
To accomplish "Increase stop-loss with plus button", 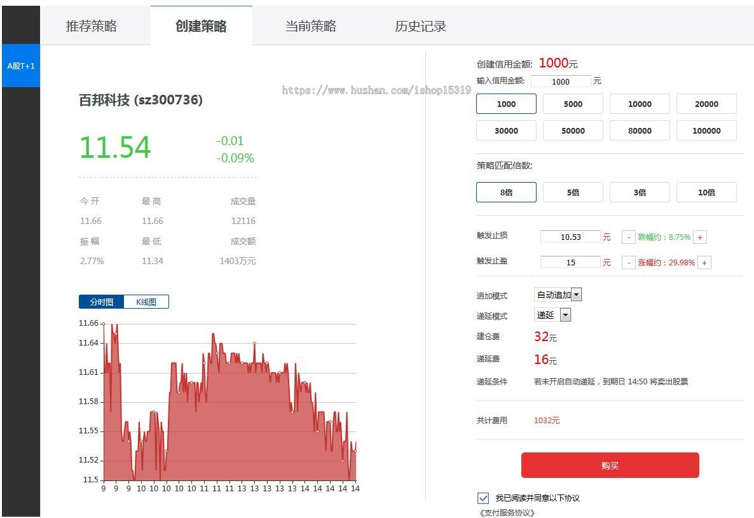I will 700,237.
